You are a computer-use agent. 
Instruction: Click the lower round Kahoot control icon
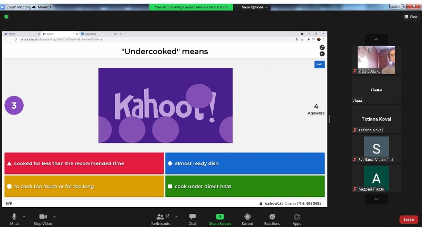coord(322,54)
